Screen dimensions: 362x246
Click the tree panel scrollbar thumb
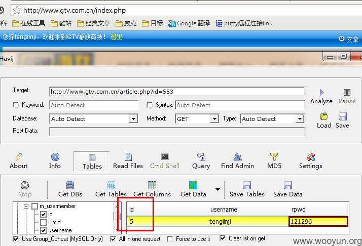(117, 217)
